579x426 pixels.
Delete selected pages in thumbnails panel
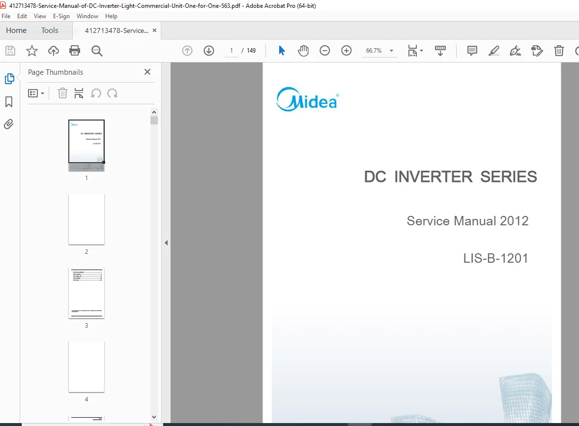(x=62, y=93)
